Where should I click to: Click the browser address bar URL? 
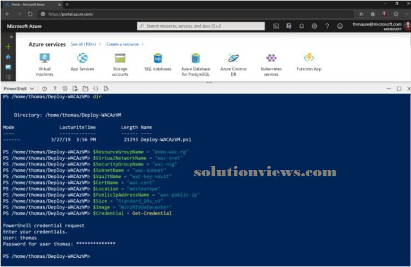point(71,14)
